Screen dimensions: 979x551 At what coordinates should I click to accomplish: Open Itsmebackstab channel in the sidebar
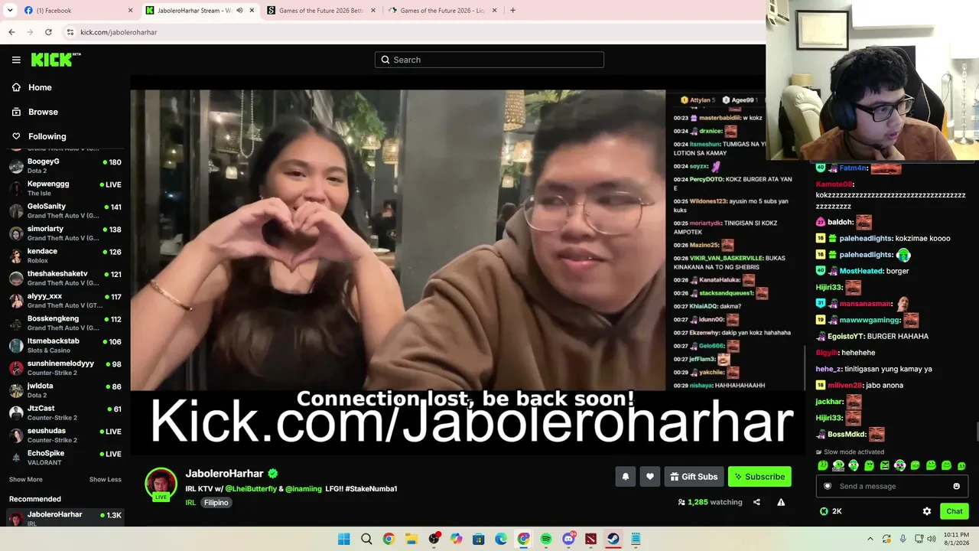click(x=65, y=345)
